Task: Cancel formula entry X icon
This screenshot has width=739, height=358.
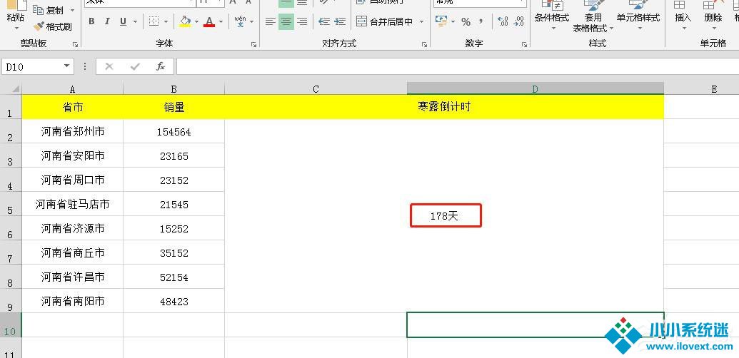Action: point(109,66)
